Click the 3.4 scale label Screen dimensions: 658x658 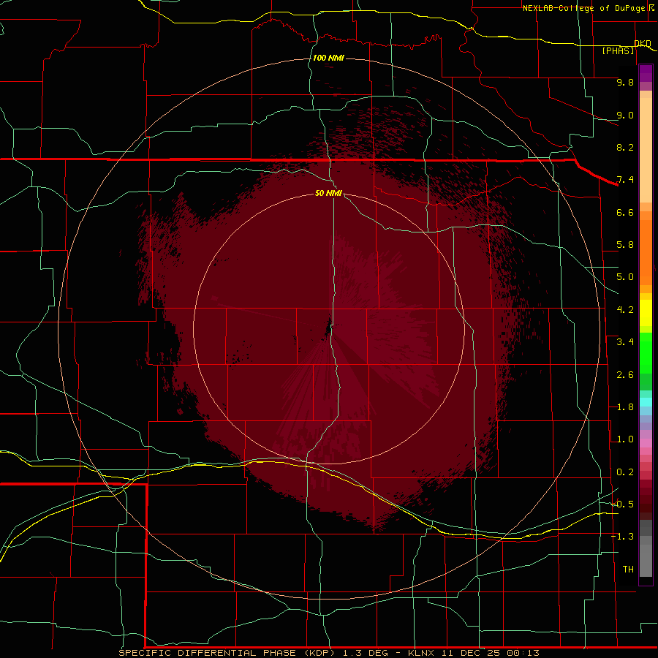coord(625,342)
